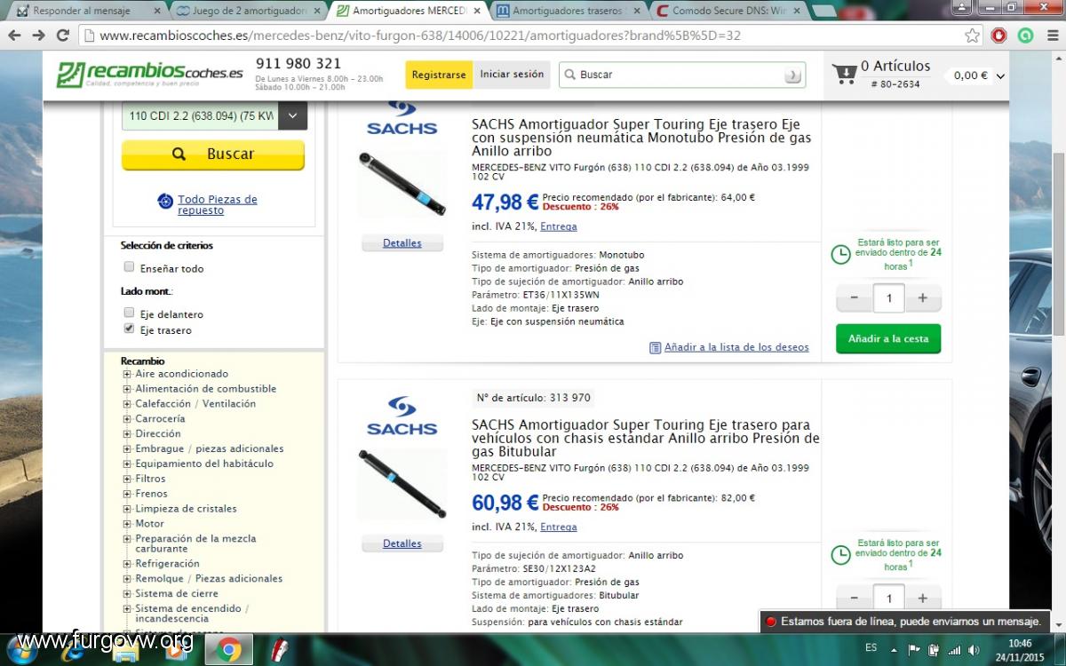Click the 60,98 € shock absorber thumbnail

click(402, 484)
